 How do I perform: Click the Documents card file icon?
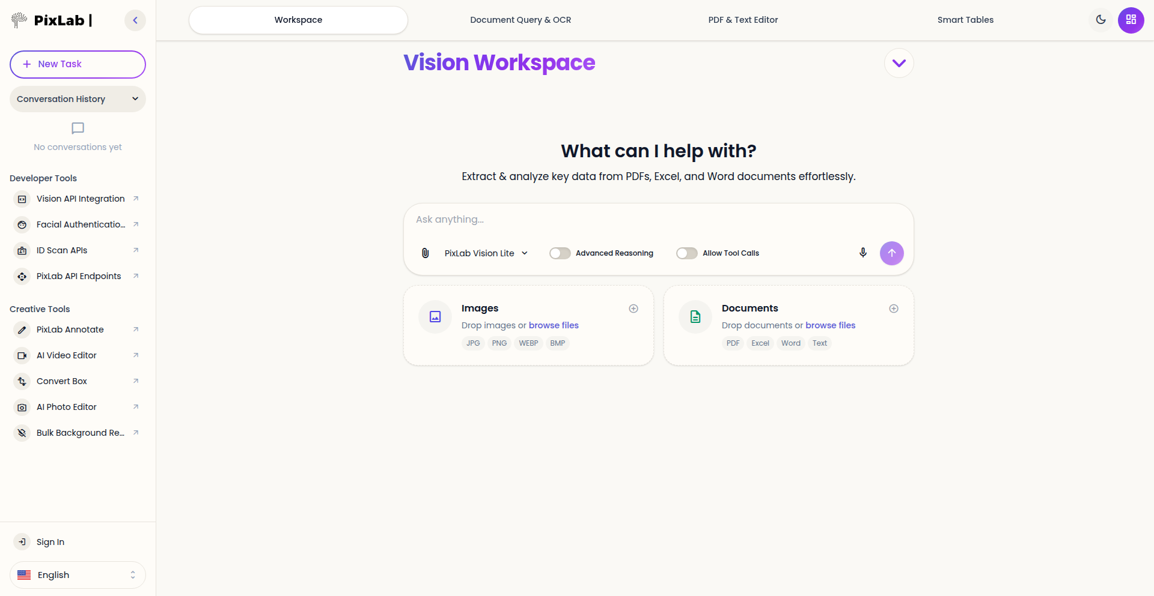tap(695, 316)
